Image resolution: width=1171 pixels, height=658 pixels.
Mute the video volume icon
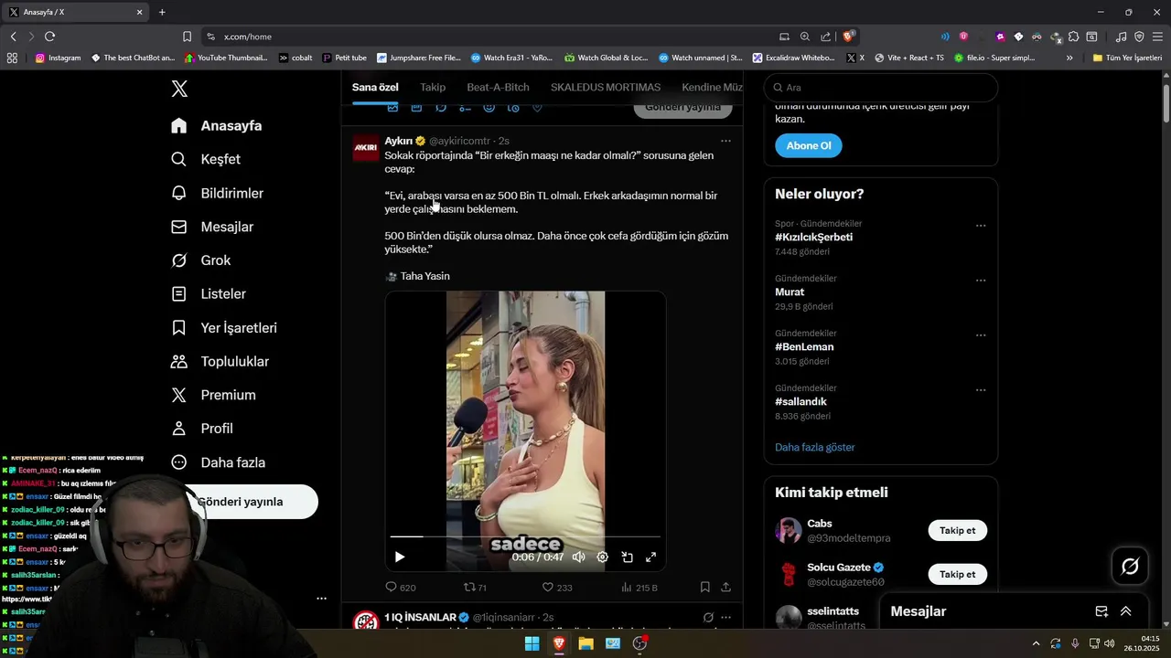click(579, 557)
